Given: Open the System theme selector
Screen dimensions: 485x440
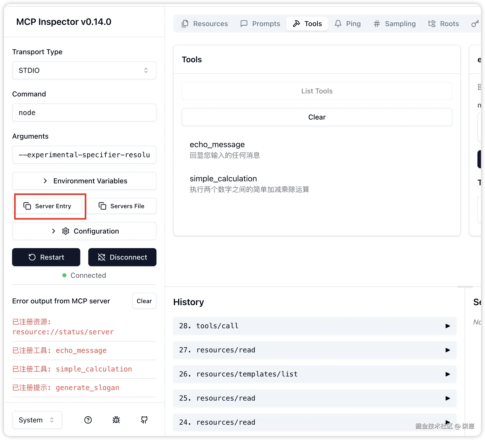Looking at the screenshot, I should point(37,420).
